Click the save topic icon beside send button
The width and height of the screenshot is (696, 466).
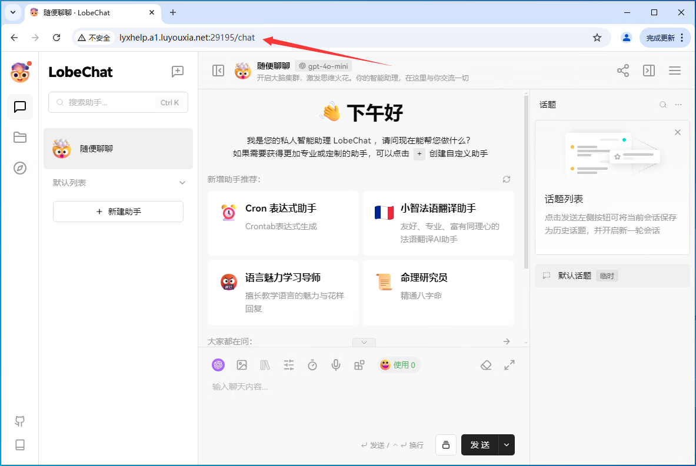pos(446,445)
